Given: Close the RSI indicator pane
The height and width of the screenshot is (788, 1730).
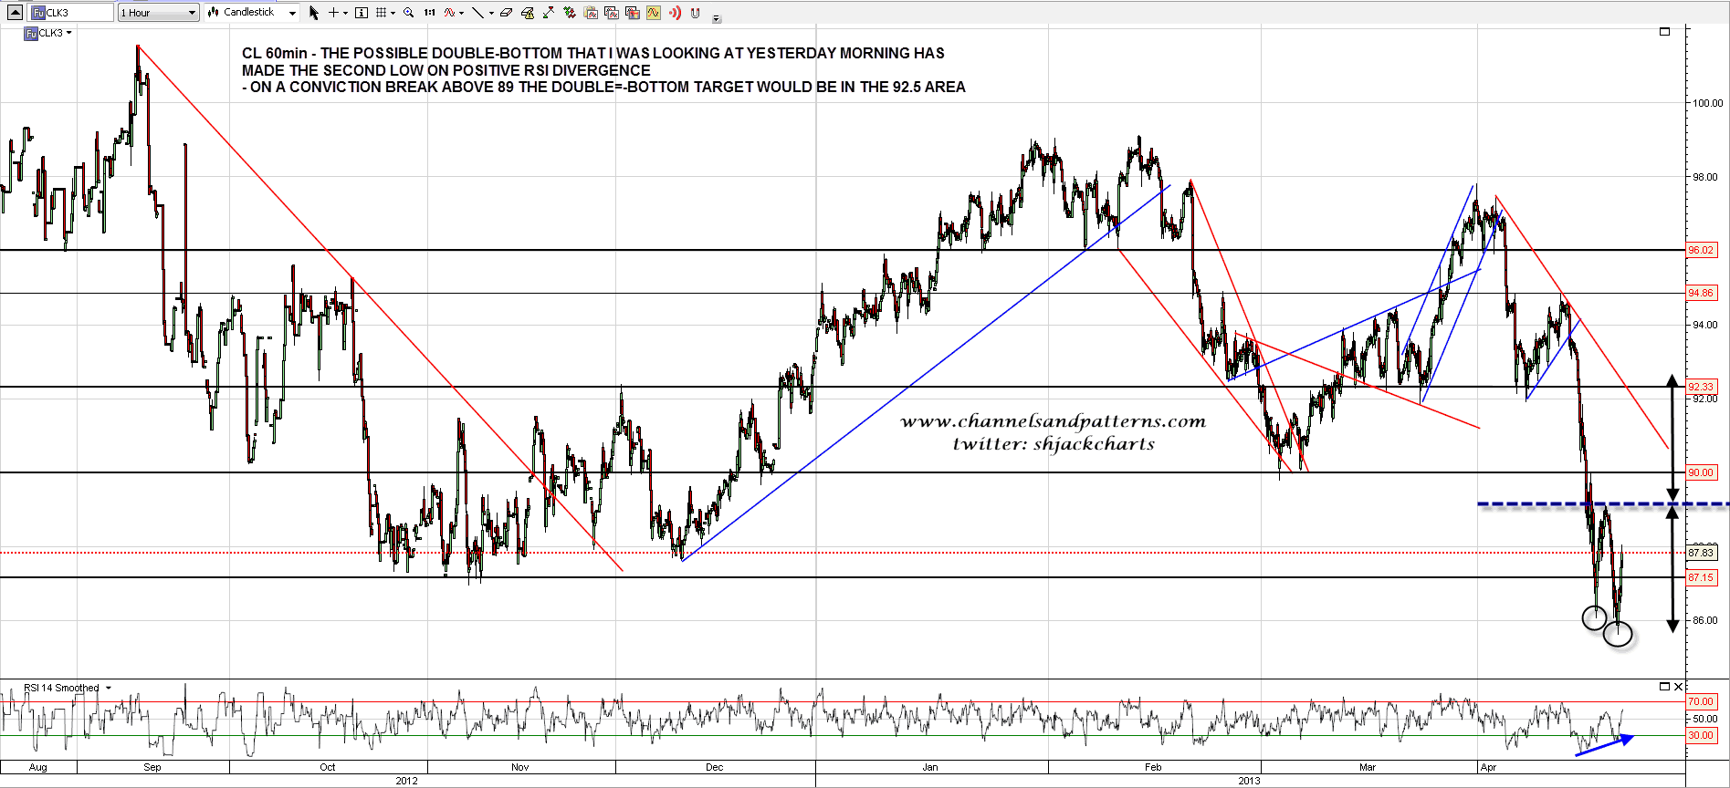Looking at the screenshot, I should pos(1678,687).
